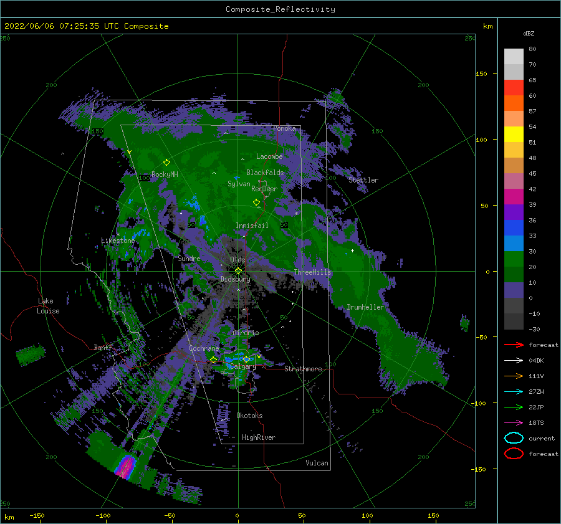Click the 10 dBZ purple color swatch
The image size is (561, 524).
click(514, 290)
